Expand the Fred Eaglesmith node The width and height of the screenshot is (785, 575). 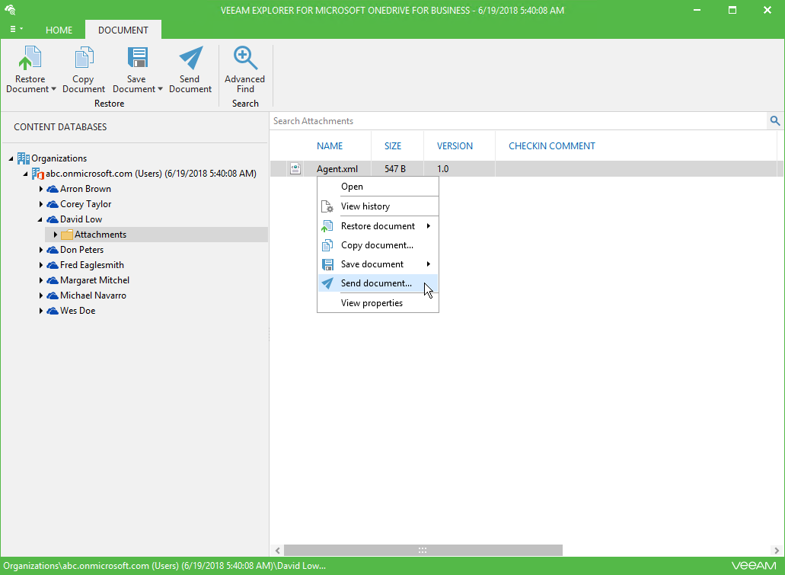(x=41, y=265)
